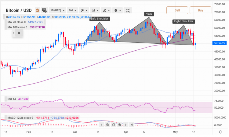This screenshot has width=229, height=137.
Task: Click the Feb label on time axis
Action: click(29, 132)
